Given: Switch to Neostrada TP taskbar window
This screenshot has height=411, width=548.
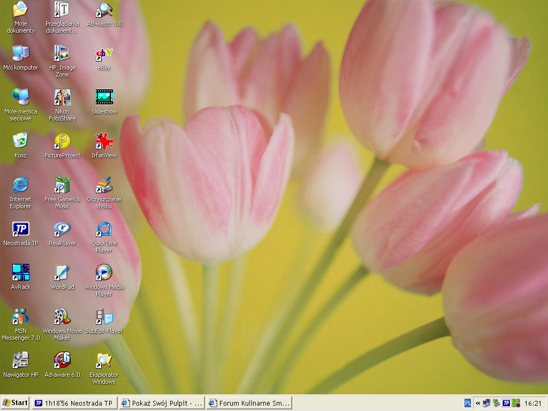Looking at the screenshot, I should click(74, 403).
